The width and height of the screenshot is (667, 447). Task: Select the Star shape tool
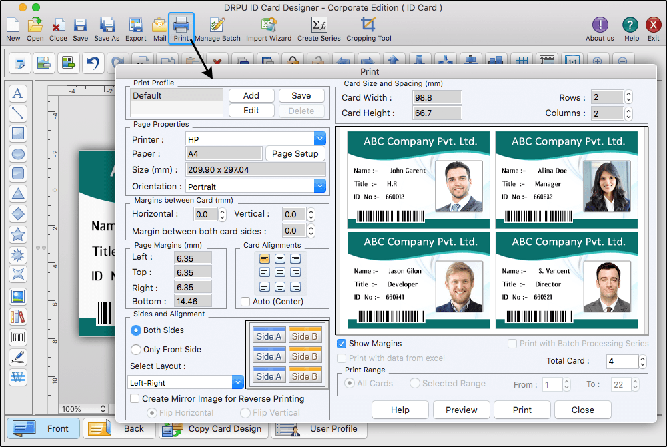[x=18, y=234]
